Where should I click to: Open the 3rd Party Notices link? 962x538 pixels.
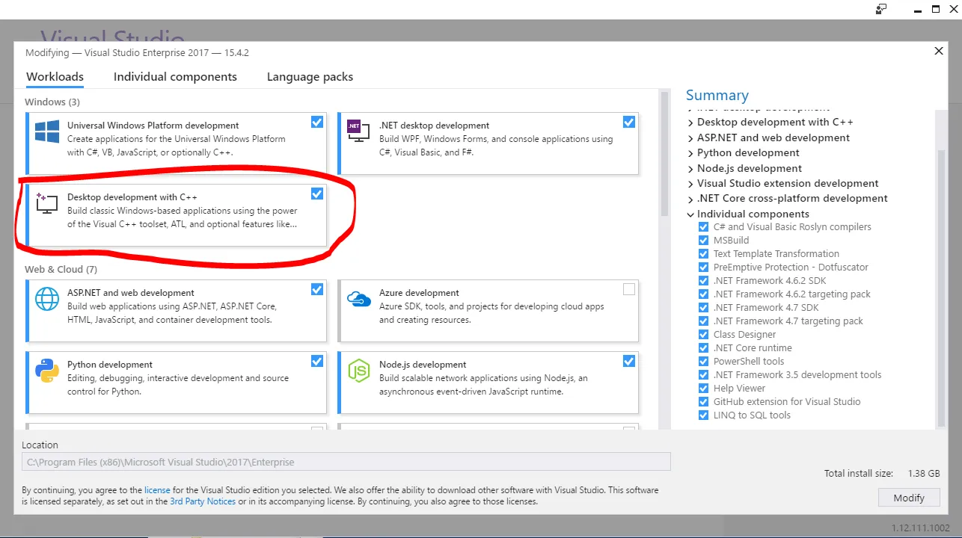pos(203,501)
